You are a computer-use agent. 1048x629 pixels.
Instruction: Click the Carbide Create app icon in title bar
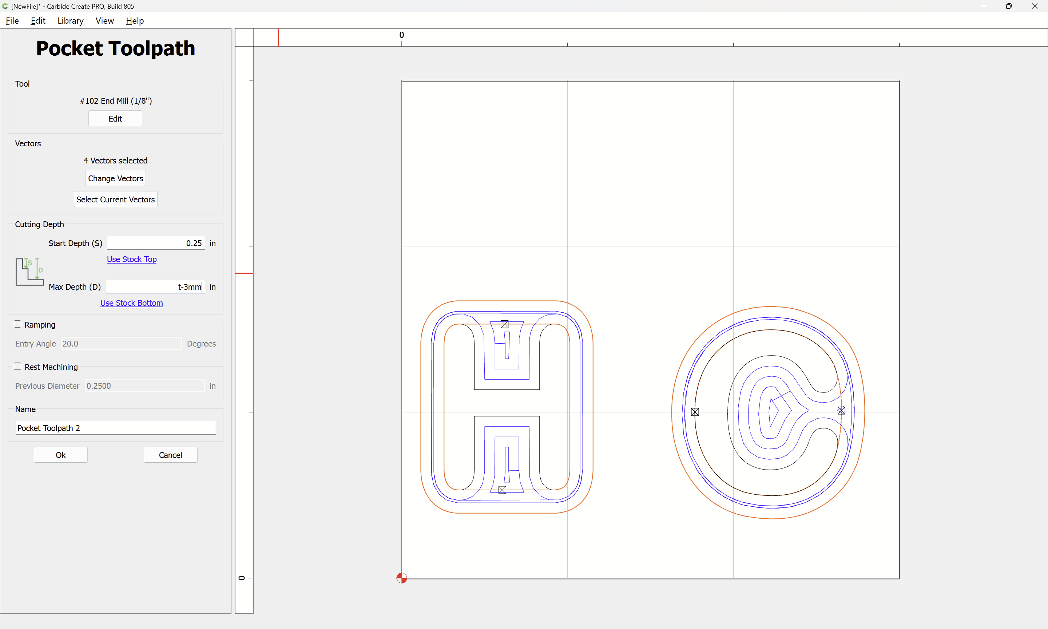[x=5, y=6]
